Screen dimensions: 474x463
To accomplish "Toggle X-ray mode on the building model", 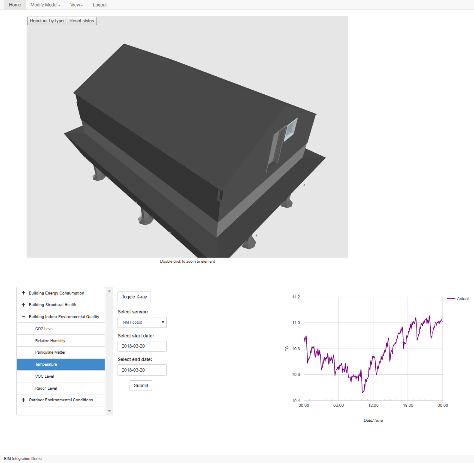I will coord(134,297).
